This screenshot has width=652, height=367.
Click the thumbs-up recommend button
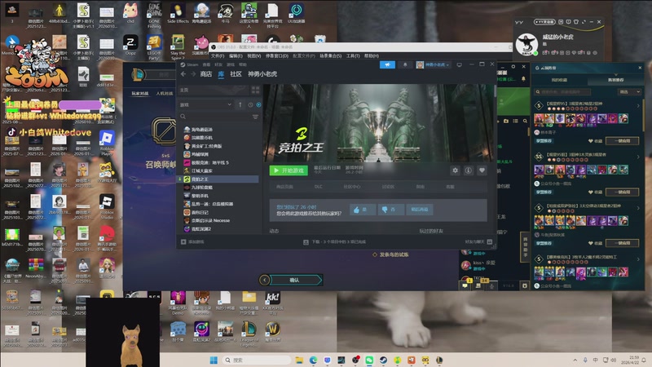coord(362,210)
